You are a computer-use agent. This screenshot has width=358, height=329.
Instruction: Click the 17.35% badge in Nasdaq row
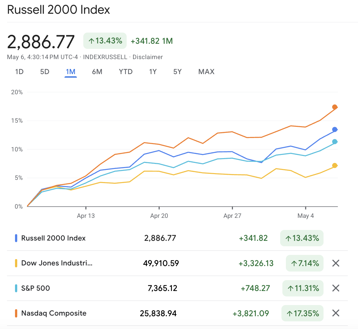[x=302, y=313]
